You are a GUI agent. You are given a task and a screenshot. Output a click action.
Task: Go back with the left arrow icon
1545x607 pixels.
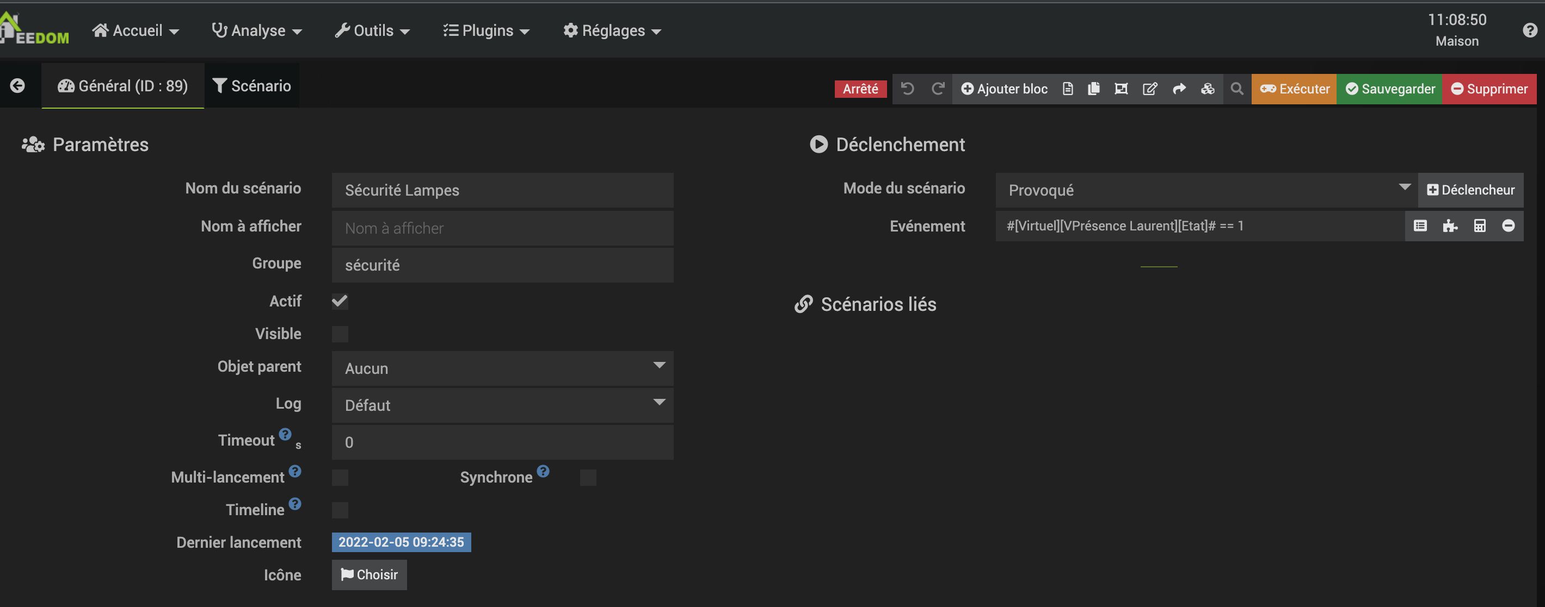point(17,86)
